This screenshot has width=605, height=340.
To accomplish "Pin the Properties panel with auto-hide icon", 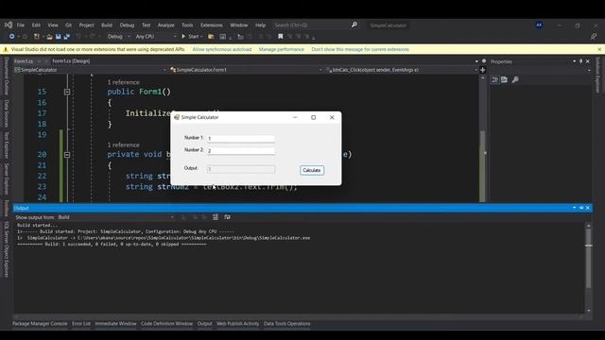I will tap(580, 61).
